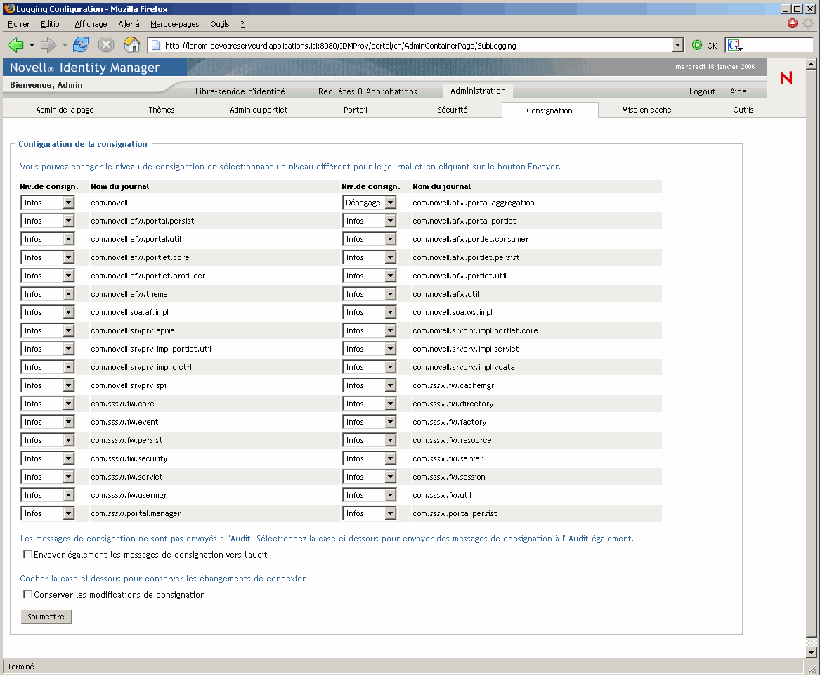This screenshot has width=820, height=675.
Task: Click the red Novell N logo
Action: [786, 78]
